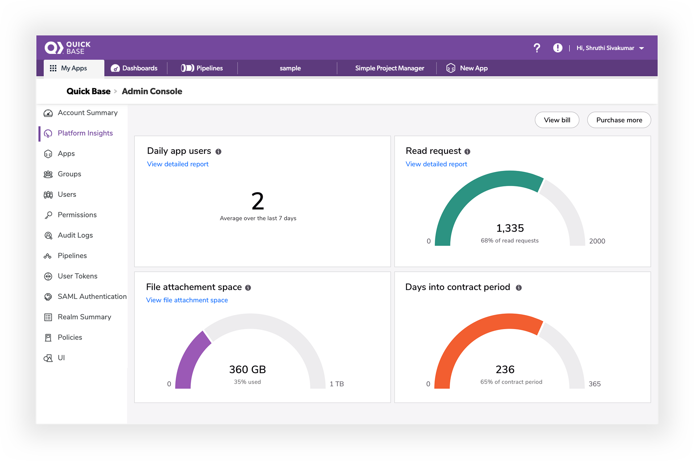
Task: Click the 360 GB value
Action: (x=248, y=370)
